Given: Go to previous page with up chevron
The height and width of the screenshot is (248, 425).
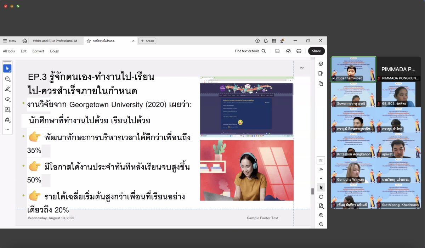Looking at the screenshot, I should click(321, 179).
